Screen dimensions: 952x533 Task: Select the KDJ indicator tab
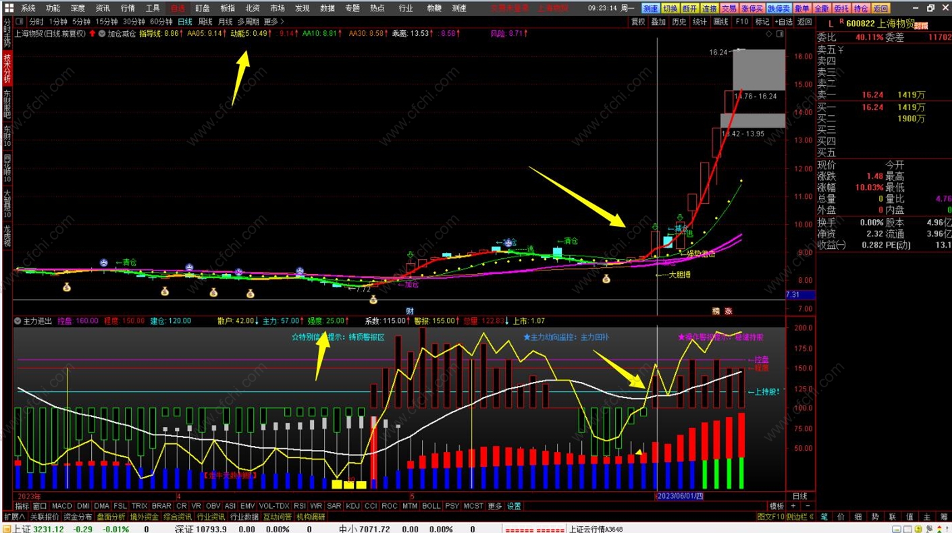(352, 506)
